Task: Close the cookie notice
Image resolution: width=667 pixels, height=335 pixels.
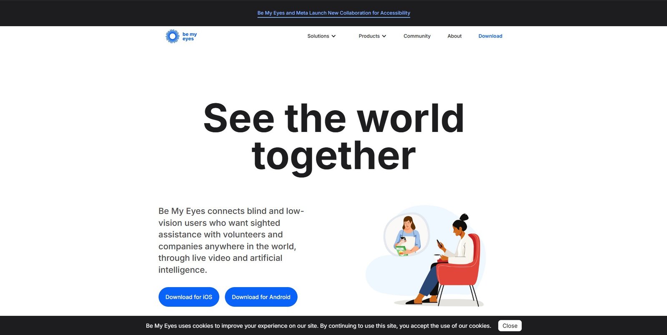Action: pos(510,326)
